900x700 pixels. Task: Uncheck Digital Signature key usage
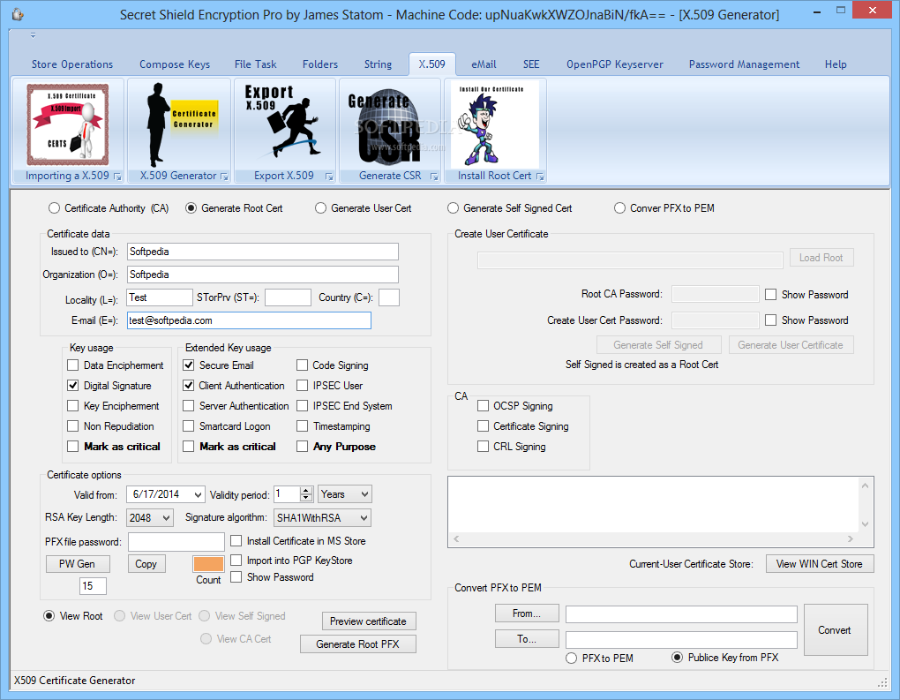tap(73, 386)
